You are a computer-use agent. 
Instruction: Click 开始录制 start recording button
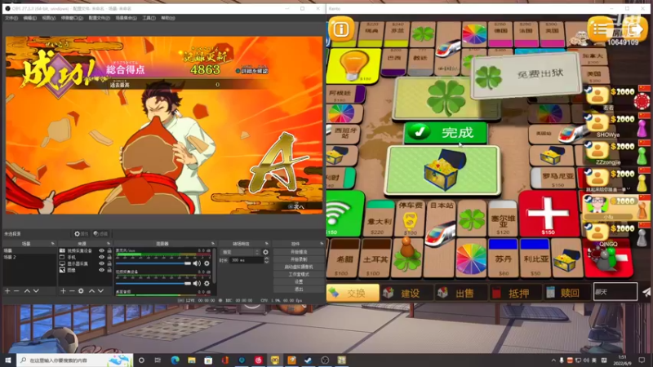[299, 259]
